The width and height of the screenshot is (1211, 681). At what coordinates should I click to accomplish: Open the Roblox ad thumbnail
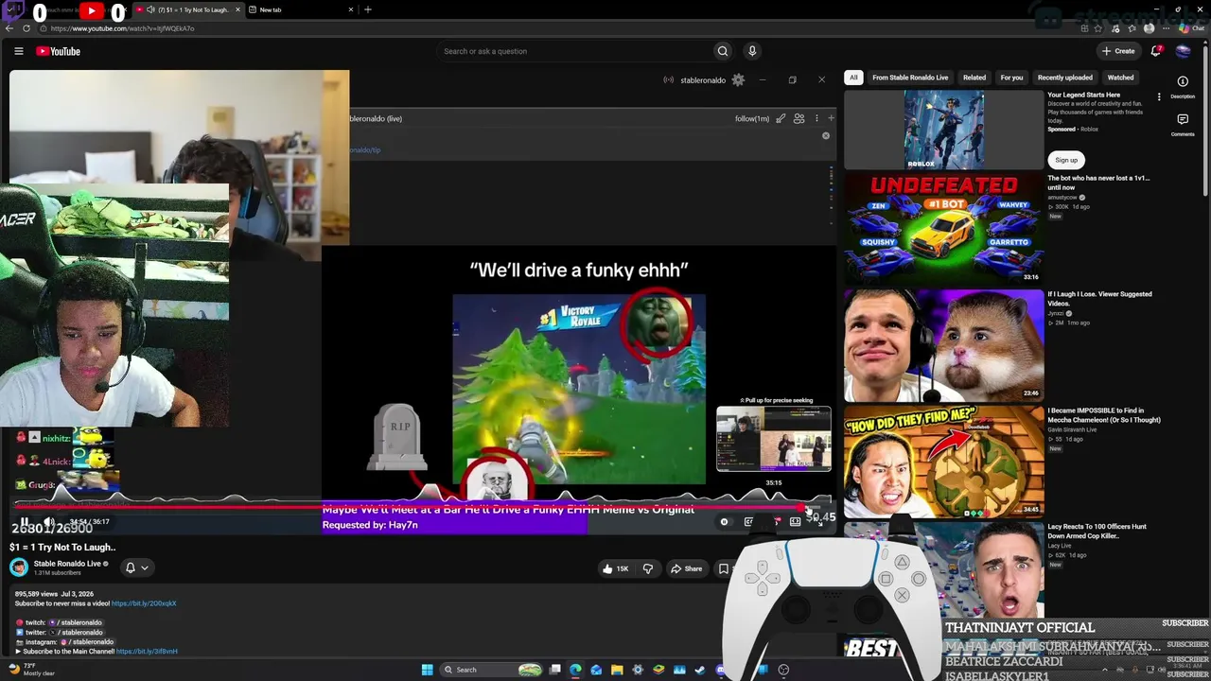[944, 130]
